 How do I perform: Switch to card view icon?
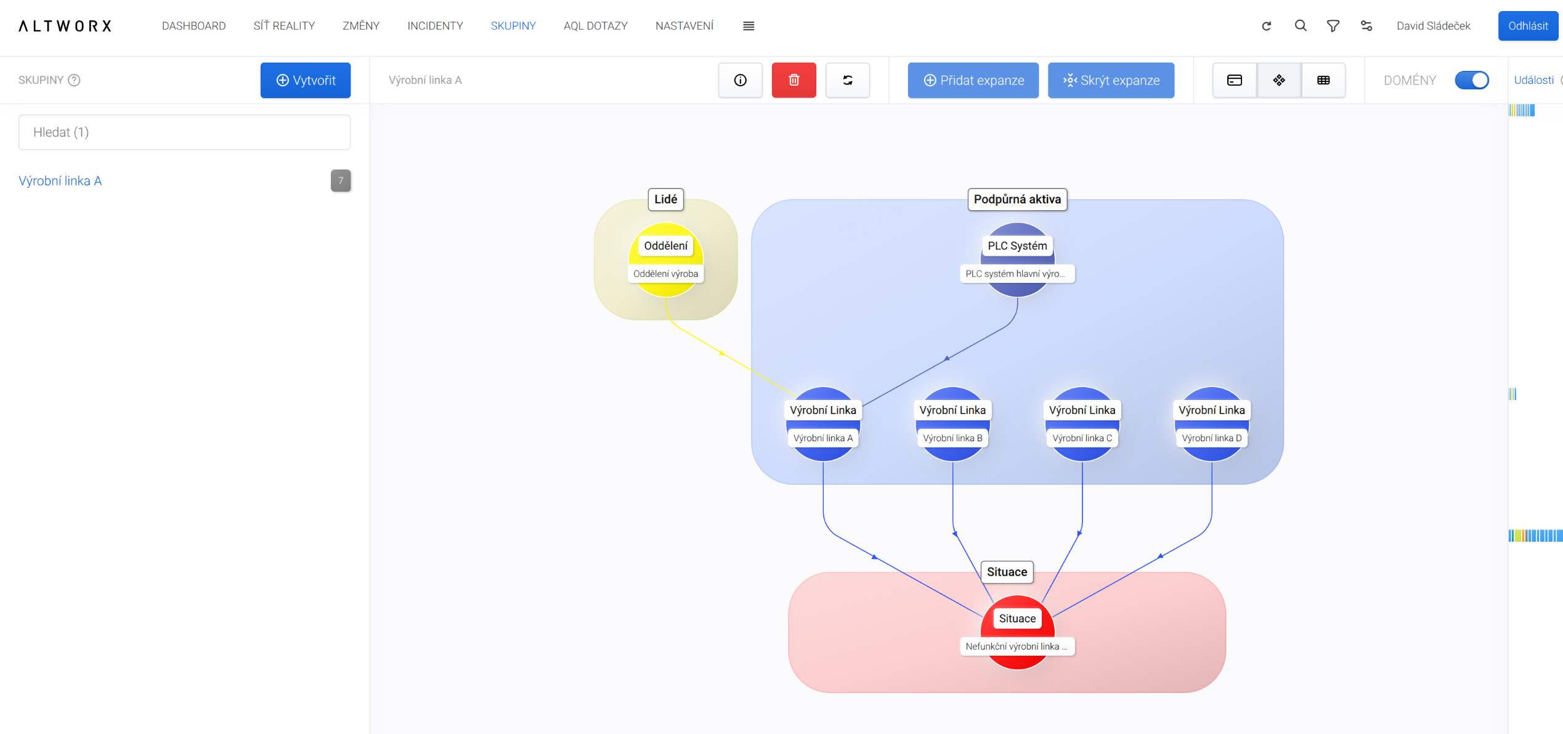1235,80
